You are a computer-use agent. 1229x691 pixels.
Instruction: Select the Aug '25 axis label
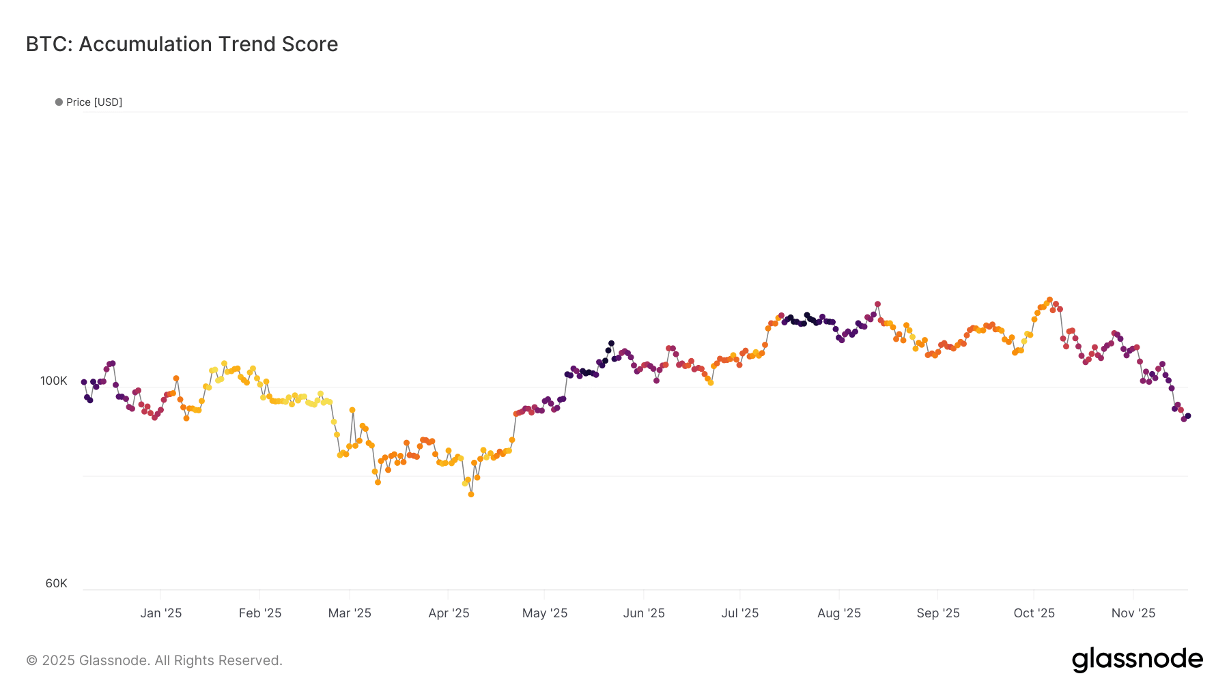coord(839,613)
